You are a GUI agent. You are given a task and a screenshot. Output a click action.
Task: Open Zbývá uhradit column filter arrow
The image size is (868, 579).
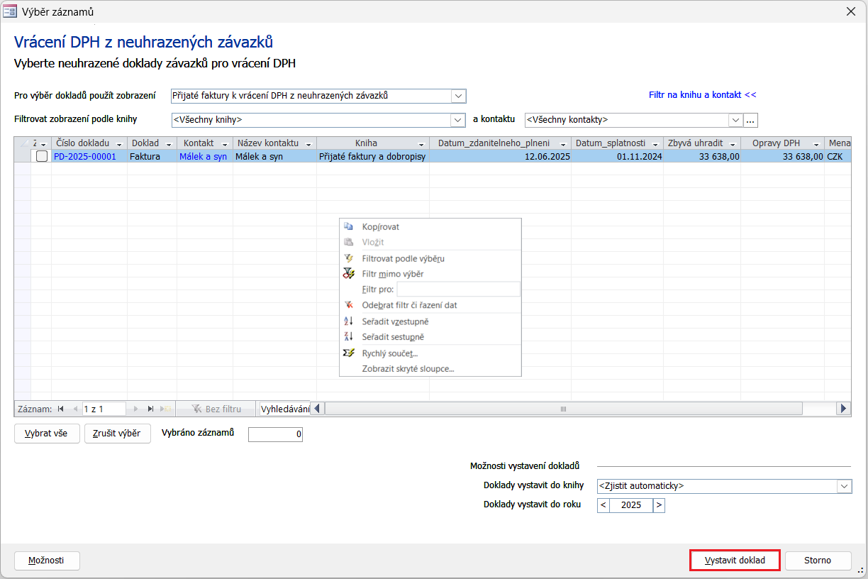pos(733,143)
